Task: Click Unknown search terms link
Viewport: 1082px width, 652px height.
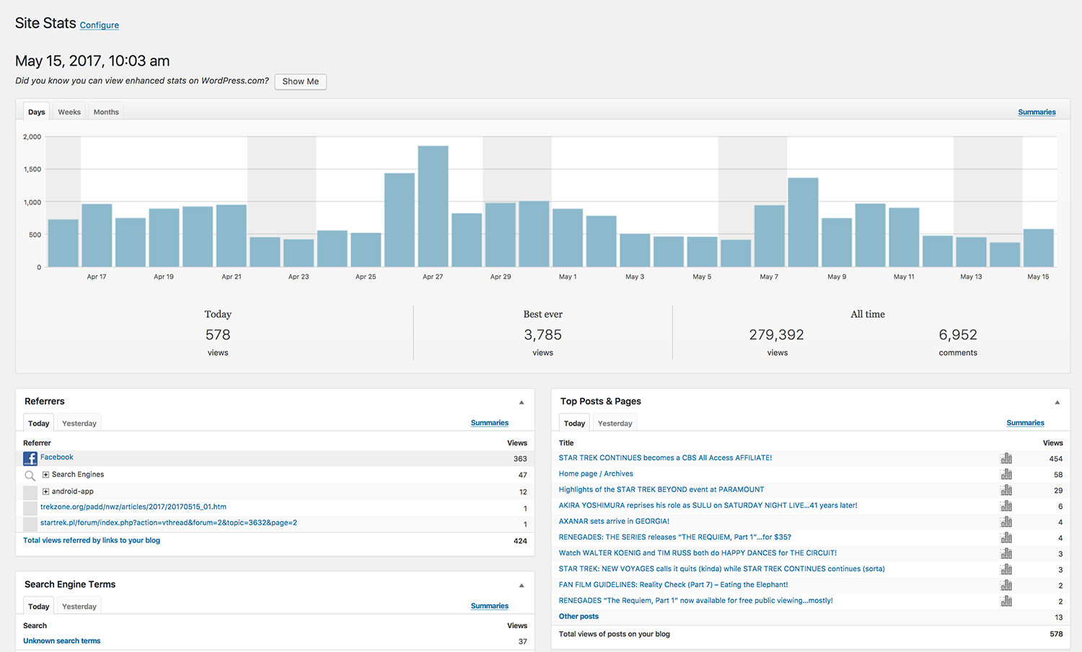Action: (62, 641)
